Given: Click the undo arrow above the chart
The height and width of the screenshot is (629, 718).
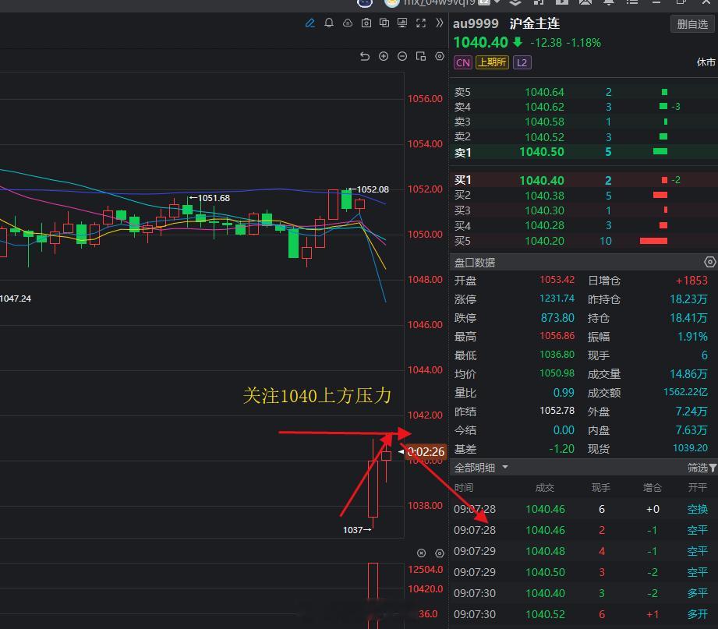Looking at the screenshot, I should (365, 56).
